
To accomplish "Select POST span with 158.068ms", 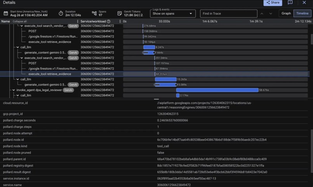I will [x=32, y=31].
